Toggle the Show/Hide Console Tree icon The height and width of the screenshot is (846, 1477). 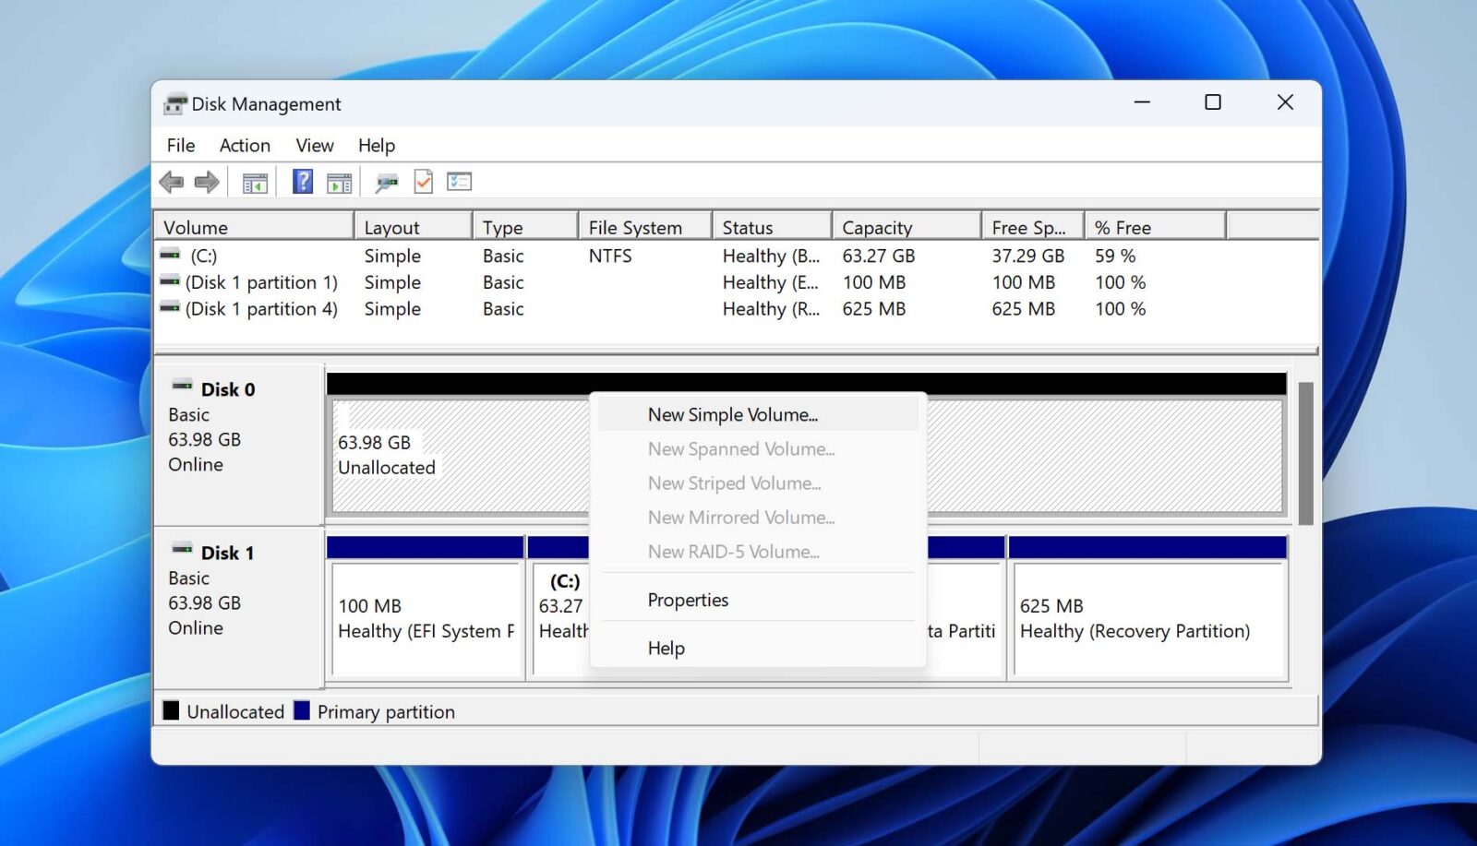point(254,181)
